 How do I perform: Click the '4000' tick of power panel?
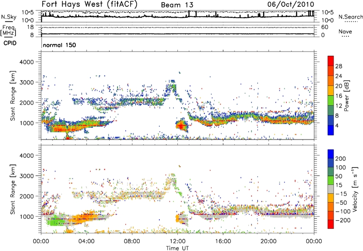coord(27,62)
